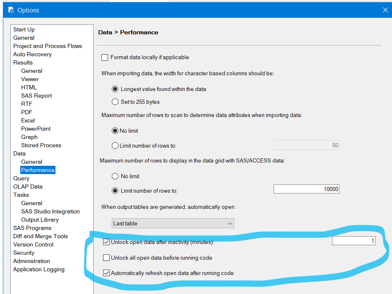Viewport: 392px width, 294px height.
Task: Click the 10000 row limit input field
Action: point(306,189)
